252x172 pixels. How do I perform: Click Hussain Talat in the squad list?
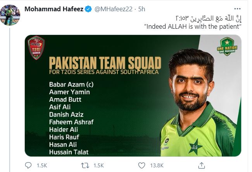pyautogui.click(x=69, y=152)
